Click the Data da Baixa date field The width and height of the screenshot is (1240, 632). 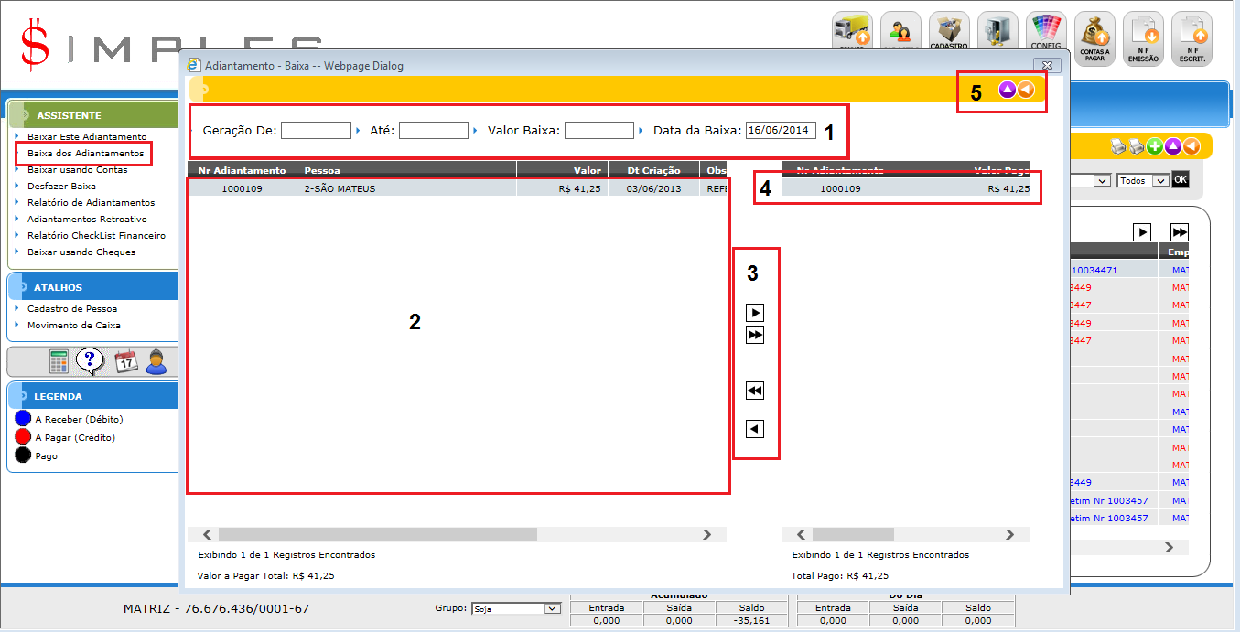pos(781,131)
